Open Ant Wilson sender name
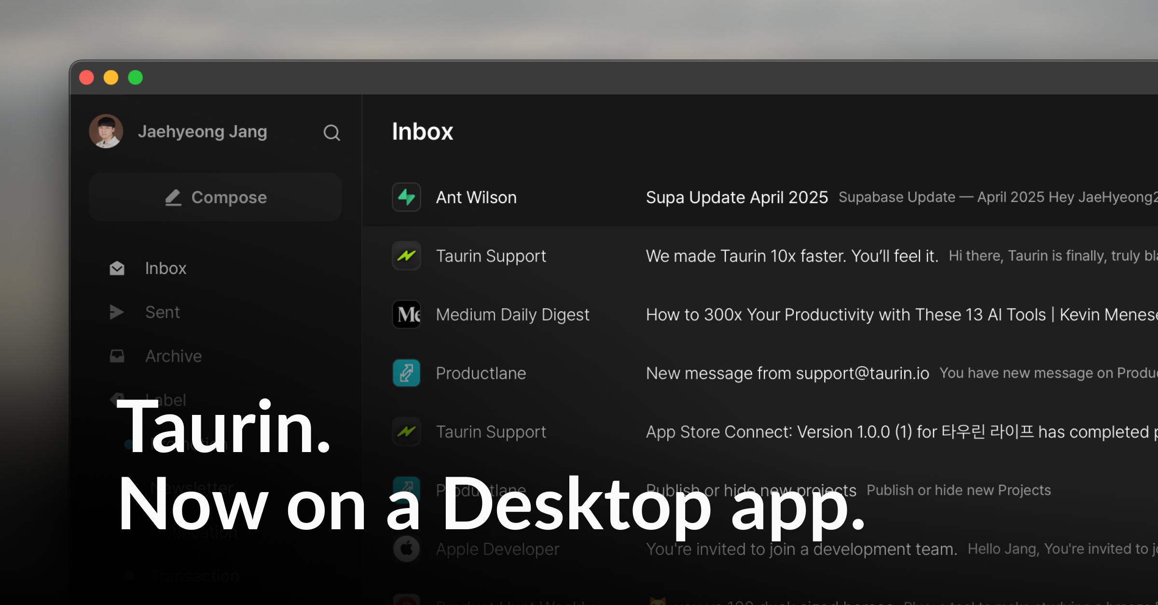Screen dimensions: 1158x605 coord(476,197)
